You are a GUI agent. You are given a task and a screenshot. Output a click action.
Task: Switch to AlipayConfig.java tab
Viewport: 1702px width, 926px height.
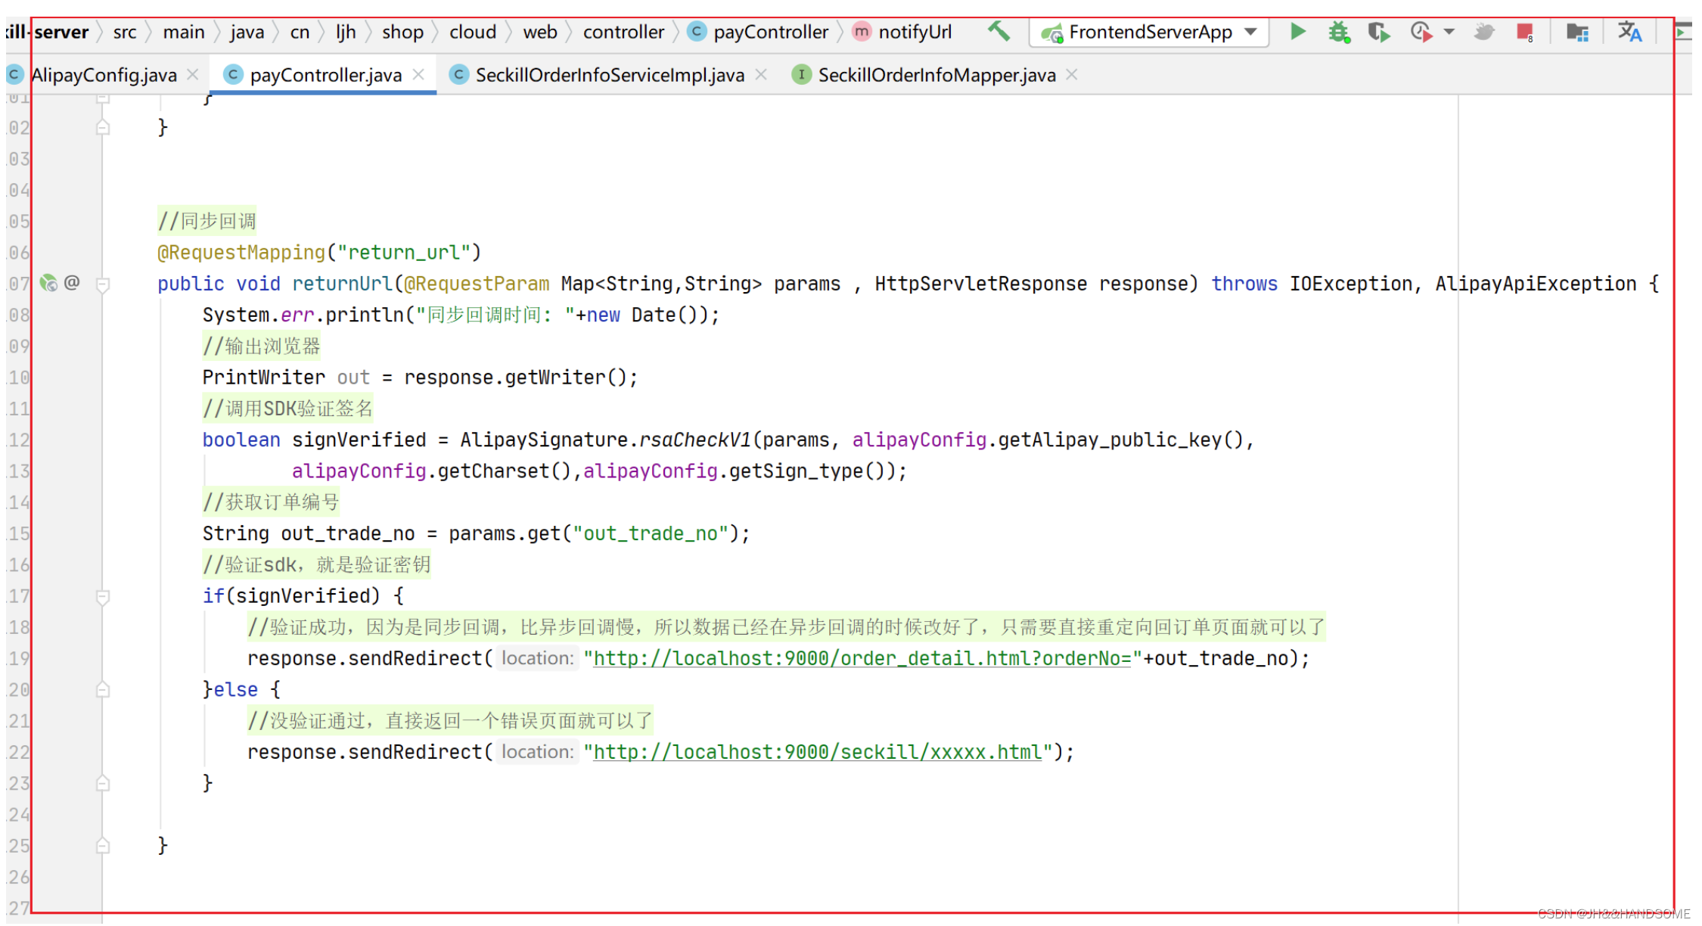click(x=104, y=75)
